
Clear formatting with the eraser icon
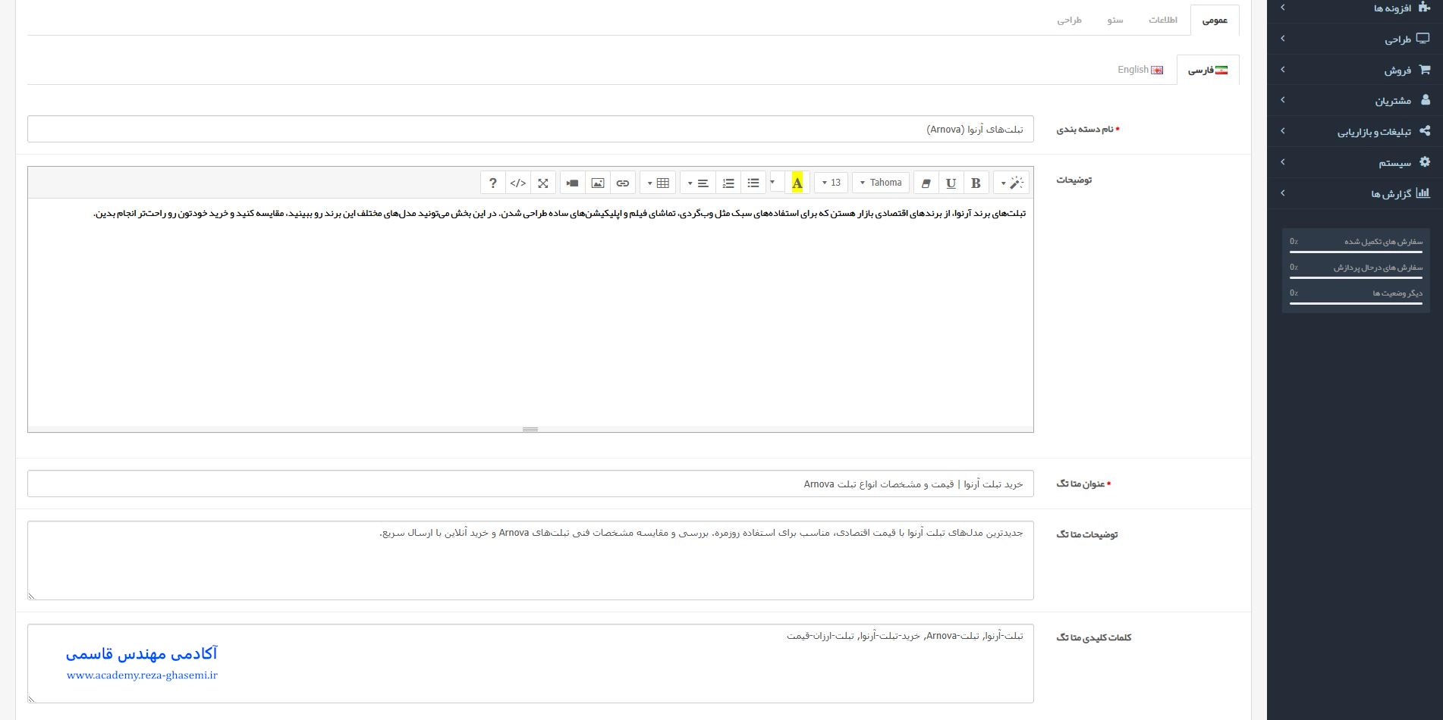pyautogui.click(x=926, y=183)
